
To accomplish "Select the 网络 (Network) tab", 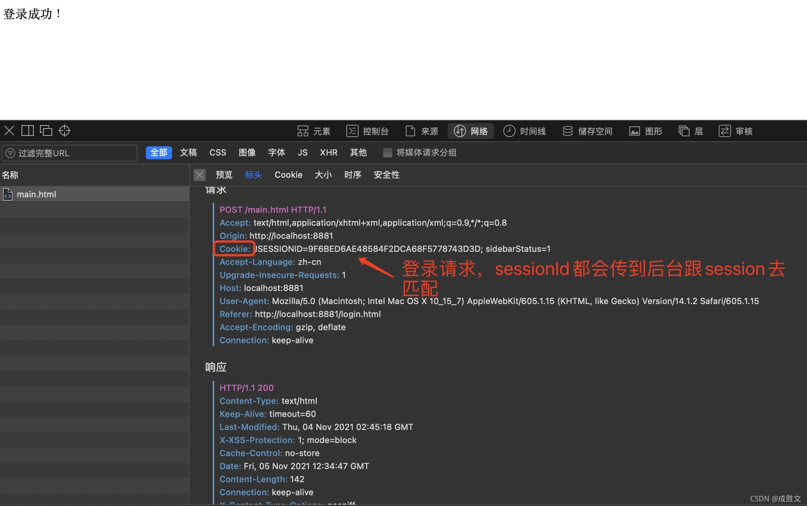I will (x=471, y=131).
